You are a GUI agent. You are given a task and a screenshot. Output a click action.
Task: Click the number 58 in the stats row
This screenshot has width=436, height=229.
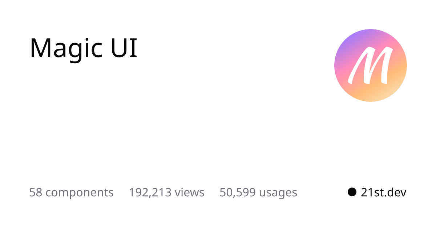36,192
